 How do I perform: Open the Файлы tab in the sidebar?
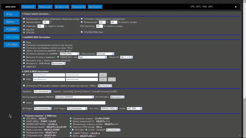pos(11,22)
